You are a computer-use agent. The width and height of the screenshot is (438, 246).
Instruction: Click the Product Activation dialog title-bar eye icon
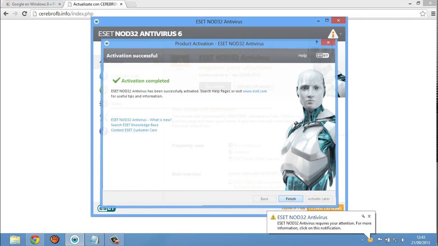click(107, 43)
